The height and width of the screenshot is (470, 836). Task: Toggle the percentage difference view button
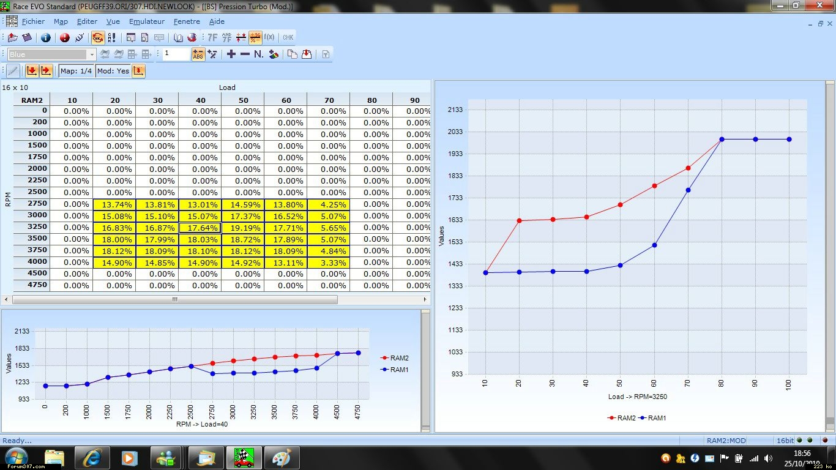255,38
